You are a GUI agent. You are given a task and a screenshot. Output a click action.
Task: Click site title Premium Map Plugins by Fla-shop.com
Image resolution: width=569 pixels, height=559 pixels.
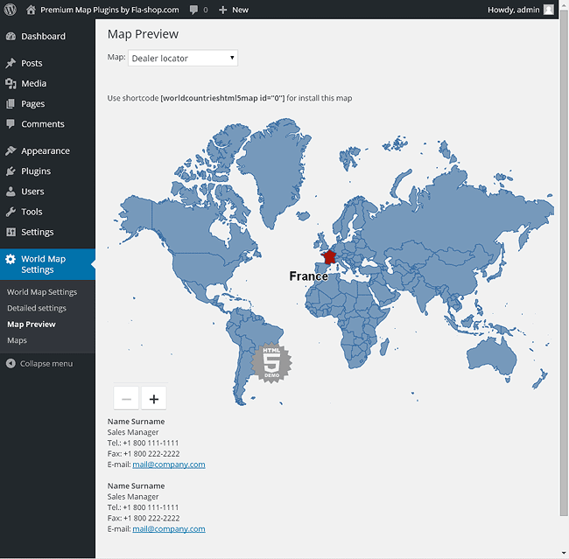coord(109,10)
